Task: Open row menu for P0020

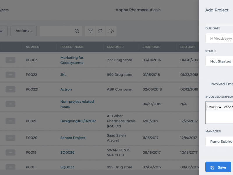Action: [10, 138]
